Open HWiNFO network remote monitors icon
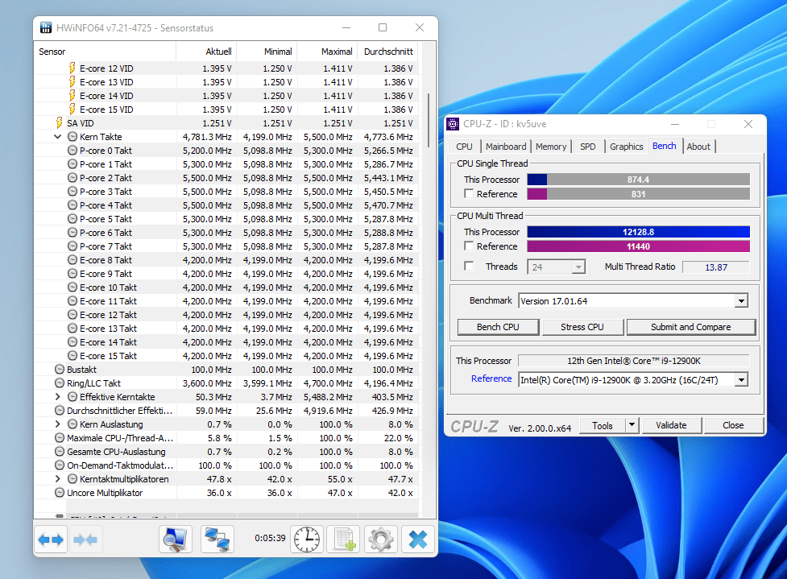Image resolution: width=787 pixels, height=579 pixels. 217,540
